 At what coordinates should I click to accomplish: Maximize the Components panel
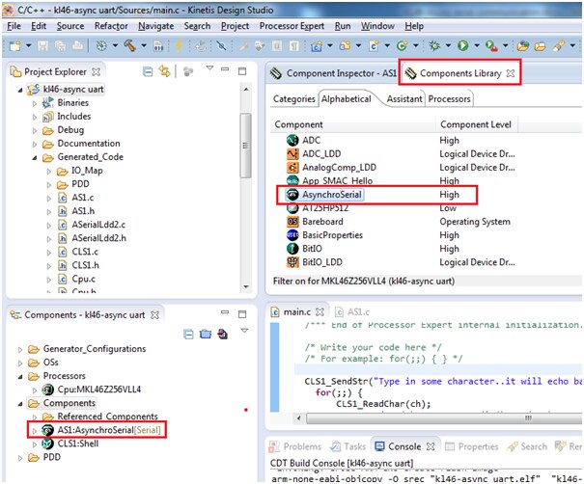pos(242,314)
